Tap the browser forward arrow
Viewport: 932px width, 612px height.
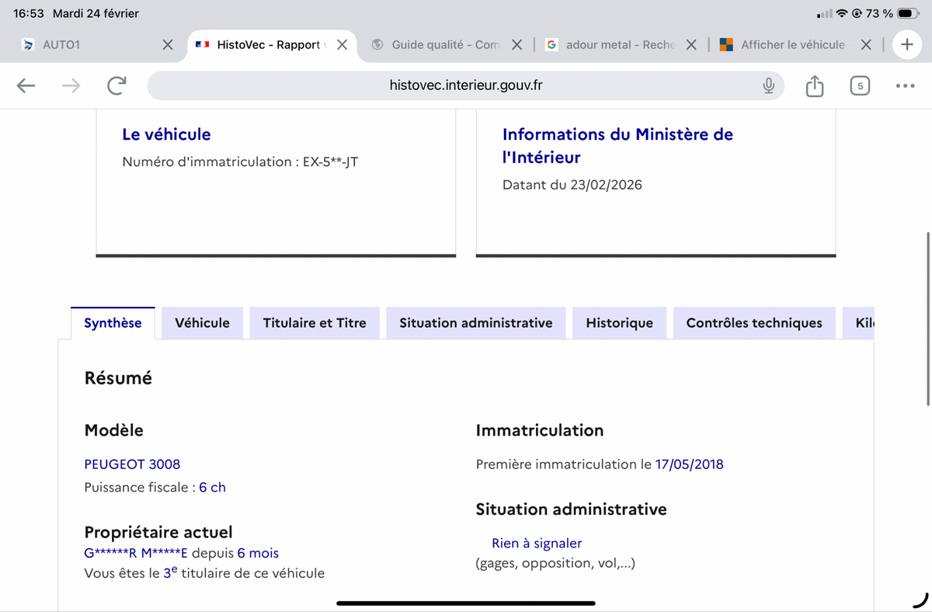point(71,85)
